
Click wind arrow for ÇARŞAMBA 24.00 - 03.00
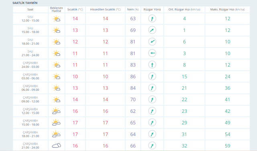(x=152, y=65)
